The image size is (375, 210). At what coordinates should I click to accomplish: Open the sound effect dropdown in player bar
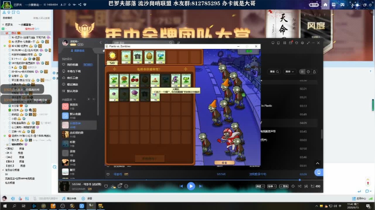[260, 186]
